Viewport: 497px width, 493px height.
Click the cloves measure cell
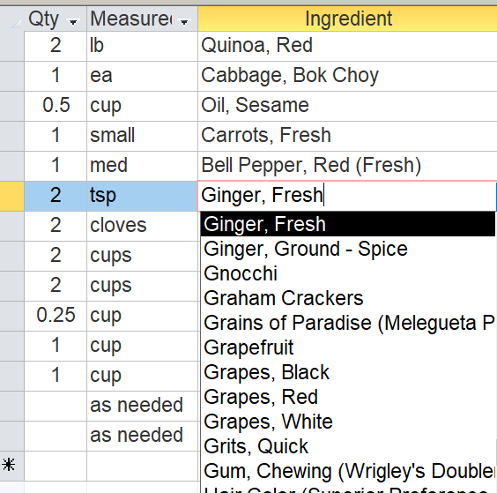coord(143,226)
